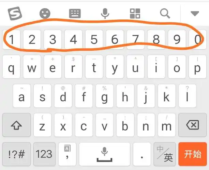Tap the number 0 key
The height and width of the screenshot is (170, 209).
tap(198, 39)
